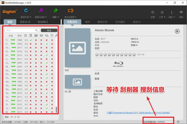
Task: Switch to the 演员 cast tab
Action: coord(87,22)
